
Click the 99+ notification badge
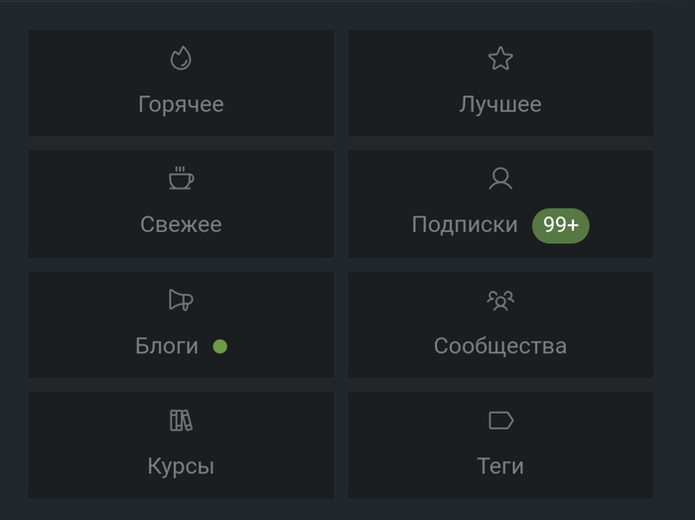click(561, 225)
